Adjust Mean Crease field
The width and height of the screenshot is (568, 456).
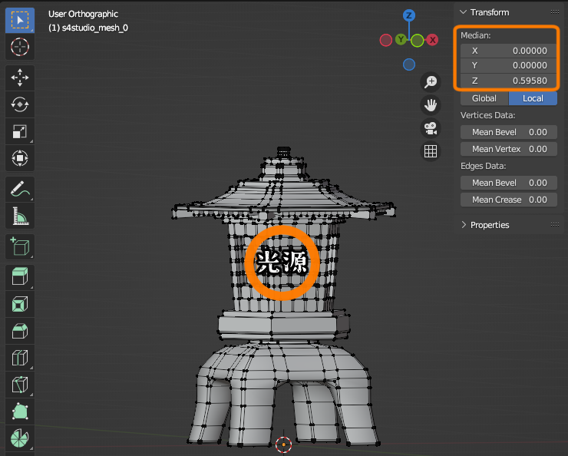pyautogui.click(x=509, y=200)
